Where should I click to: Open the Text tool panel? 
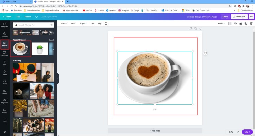coord(5,63)
